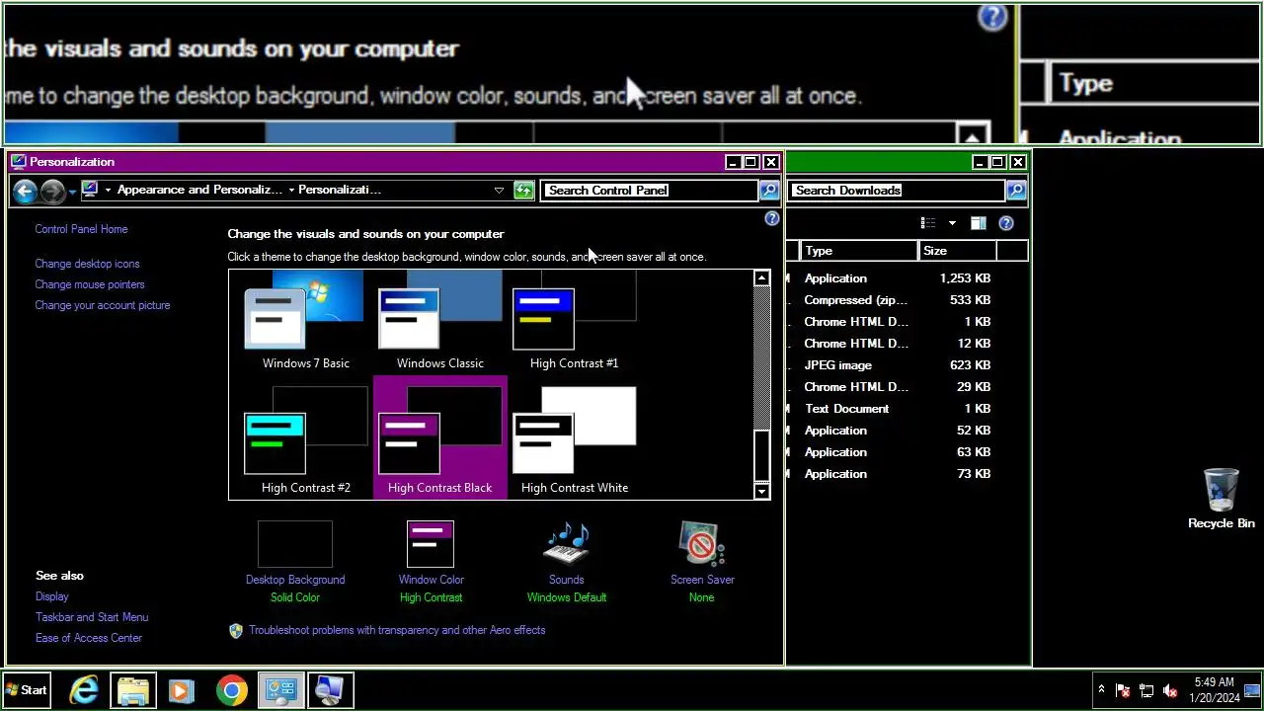This screenshot has height=711, width=1264.
Task: Switch to the Control Panel taskbar button
Action: (x=280, y=690)
